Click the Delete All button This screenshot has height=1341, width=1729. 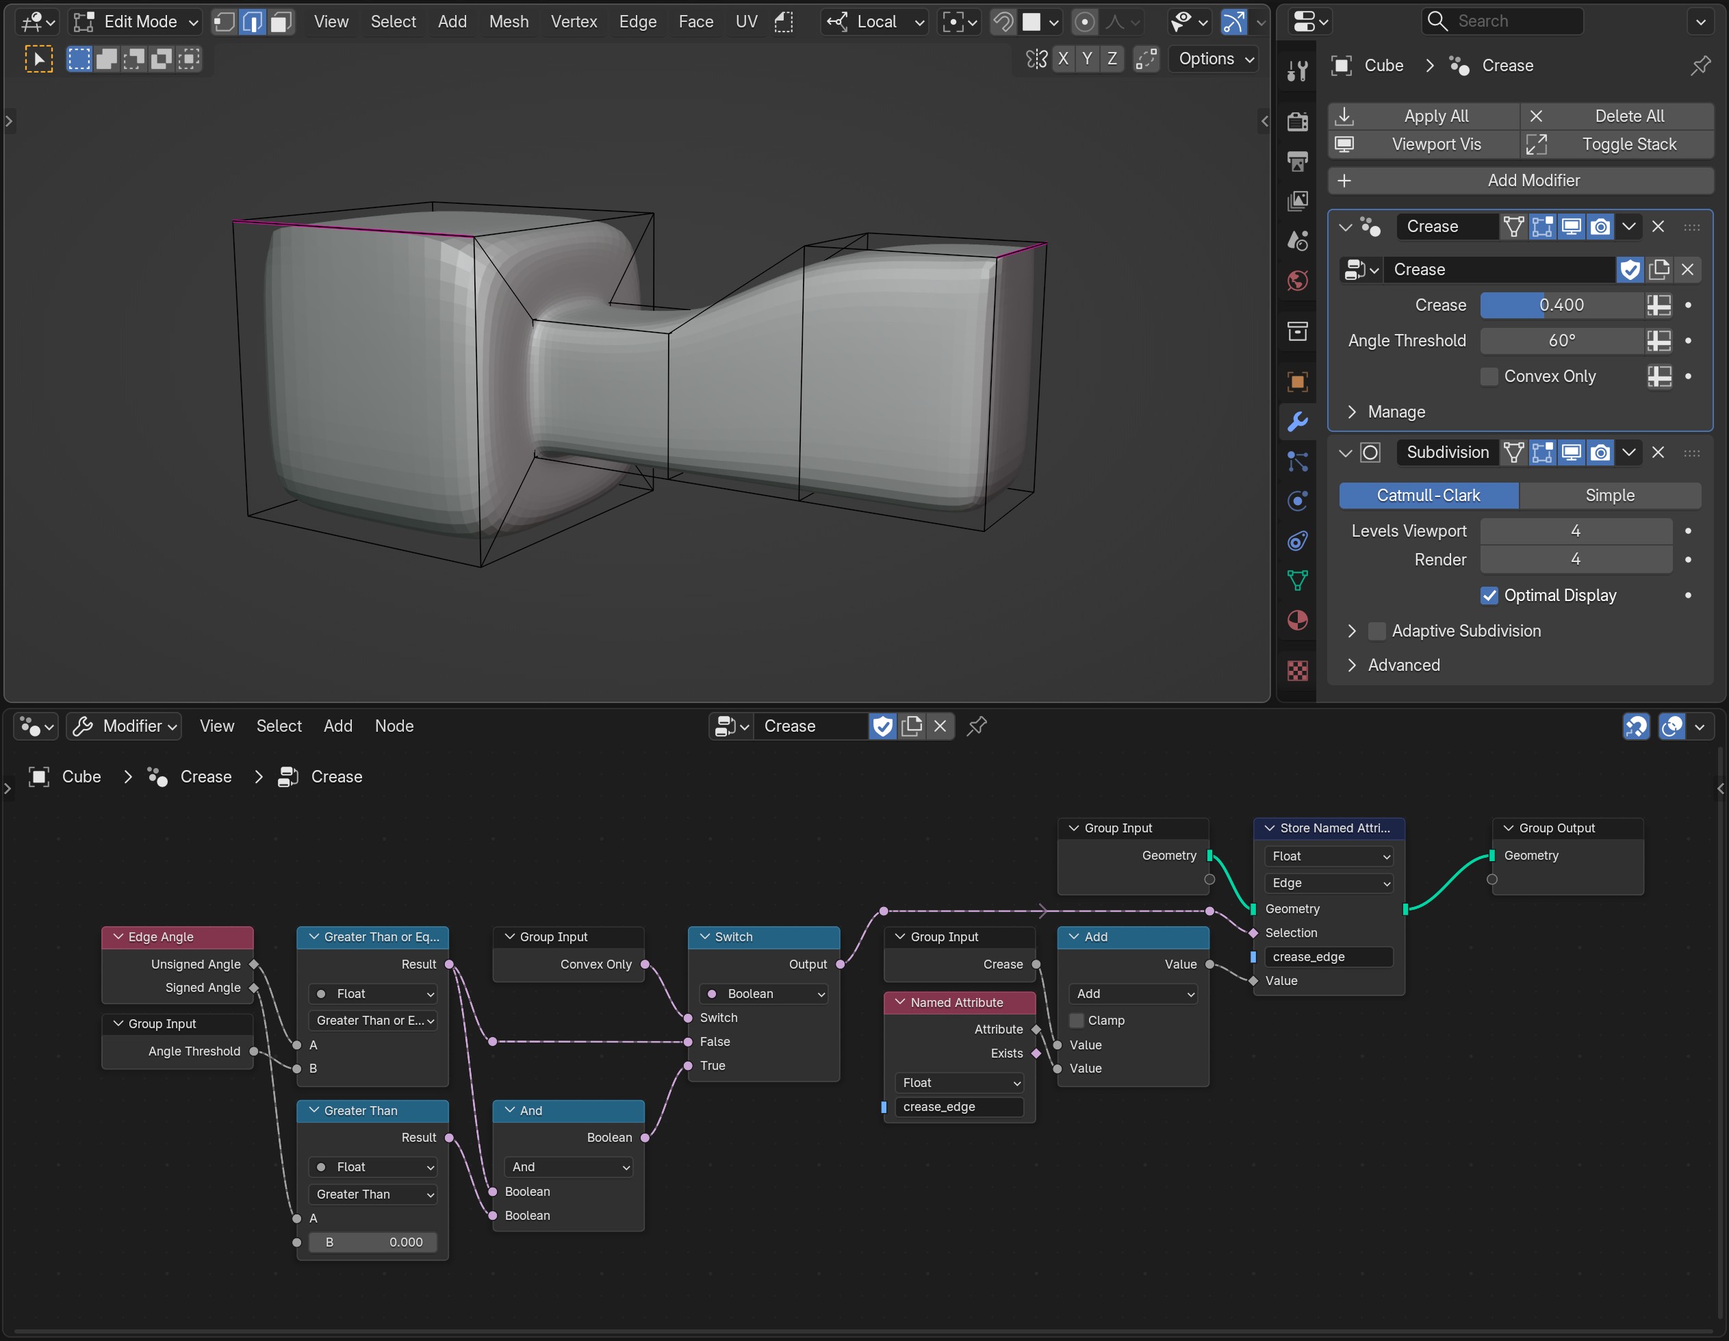1617,116
